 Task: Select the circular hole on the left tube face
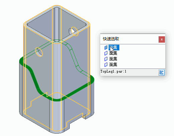[x=39, y=52]
